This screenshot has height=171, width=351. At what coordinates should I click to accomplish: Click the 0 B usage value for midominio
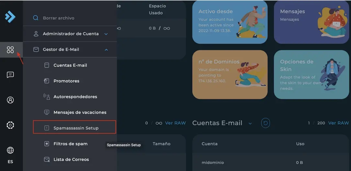click(x=300, y=163)
